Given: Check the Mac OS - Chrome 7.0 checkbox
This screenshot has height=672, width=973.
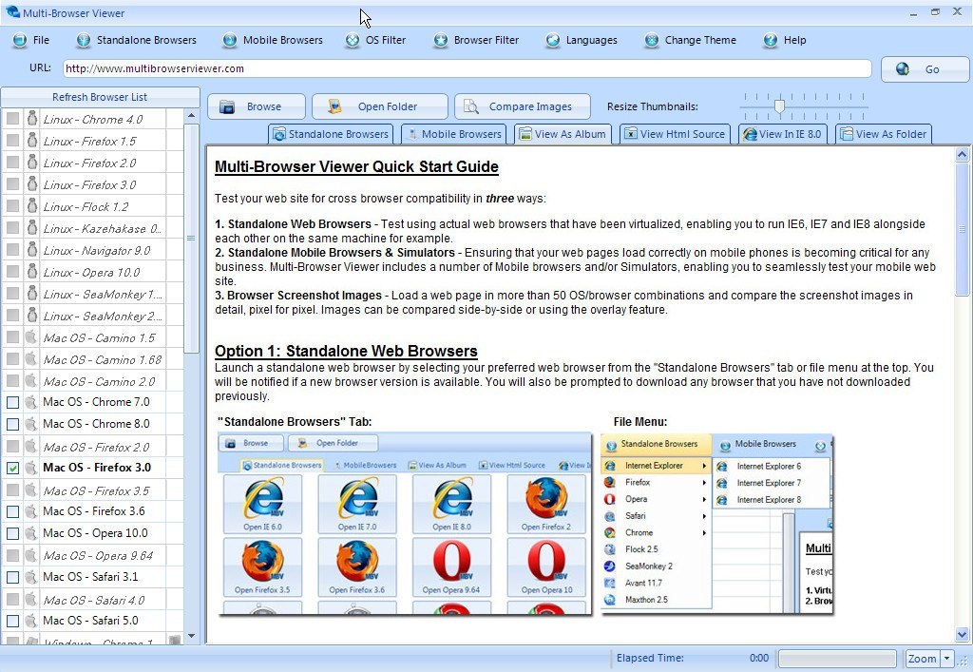Looking at the screenshot, I should point(12,403).
